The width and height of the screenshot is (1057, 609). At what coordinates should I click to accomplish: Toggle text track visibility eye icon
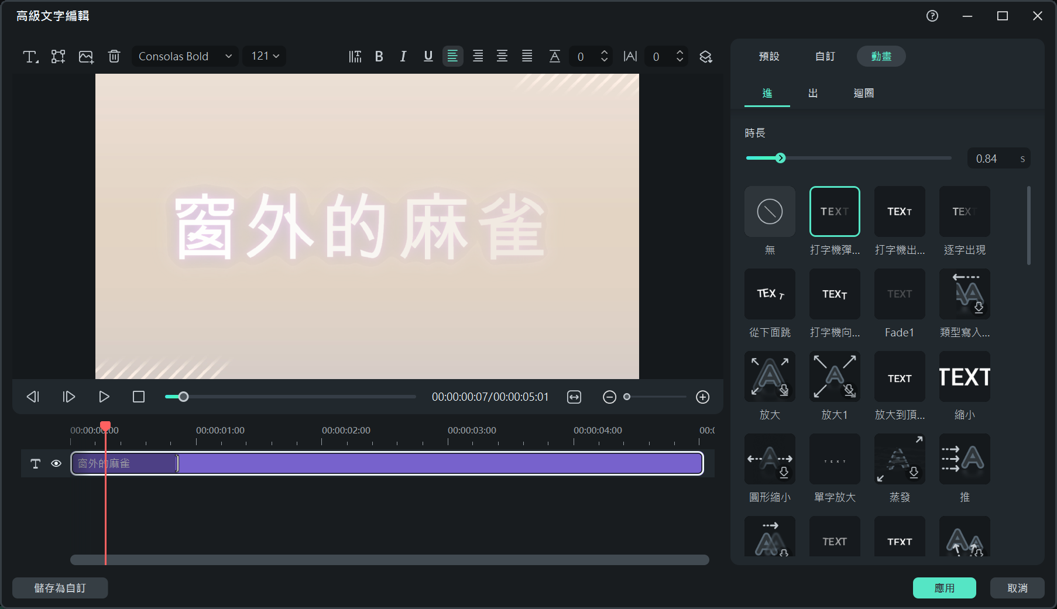click(56, 463)
